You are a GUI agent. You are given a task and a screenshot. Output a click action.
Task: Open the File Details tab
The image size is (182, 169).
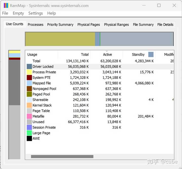[x=165, y=25]
